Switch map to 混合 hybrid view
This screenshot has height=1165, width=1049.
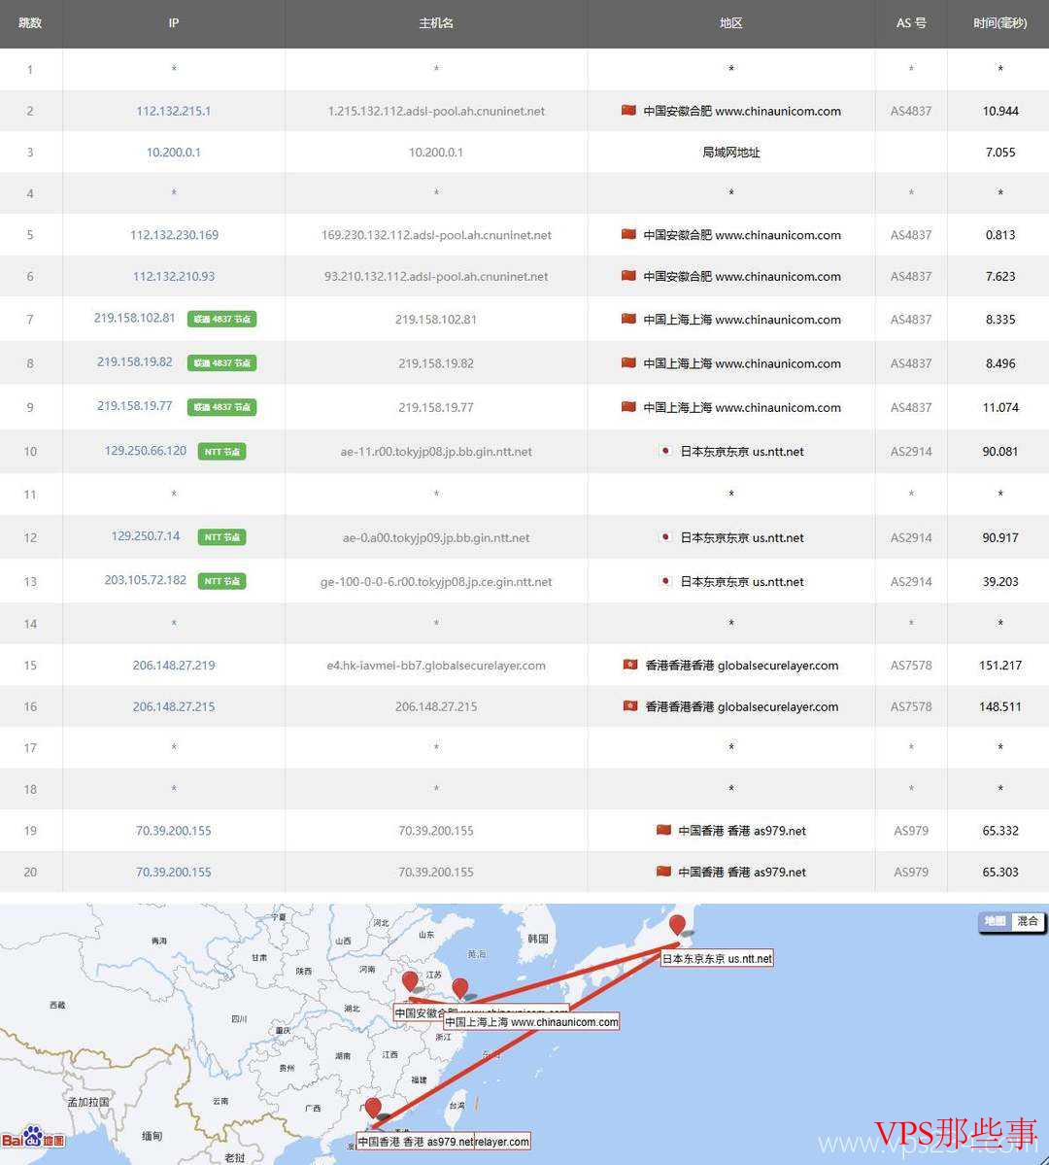[1028, 921]
